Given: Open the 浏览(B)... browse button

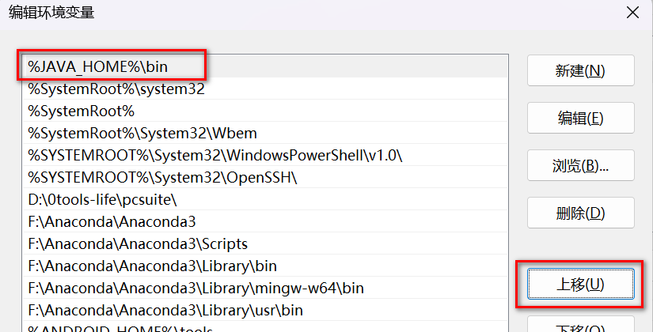Looking at the screenshot, I should 580,165.
